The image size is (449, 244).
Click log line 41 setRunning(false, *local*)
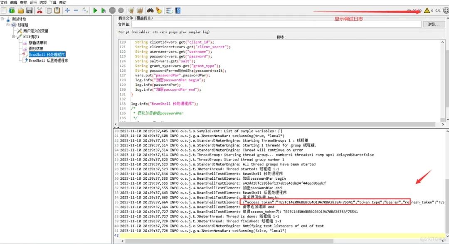203,231
